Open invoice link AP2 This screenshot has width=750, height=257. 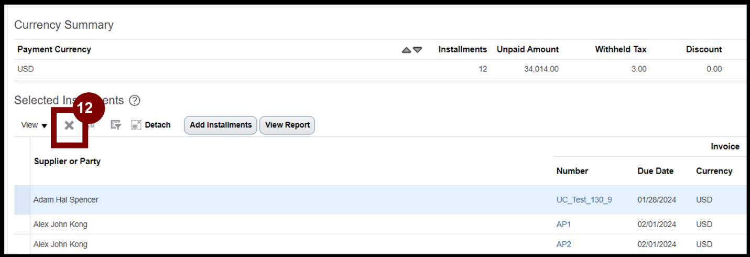pos(563,244)
